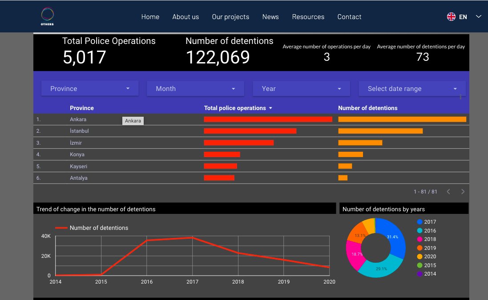488x300 pixels.
Task: Select the İstanbul province row
Action: [x=251, y=131]
